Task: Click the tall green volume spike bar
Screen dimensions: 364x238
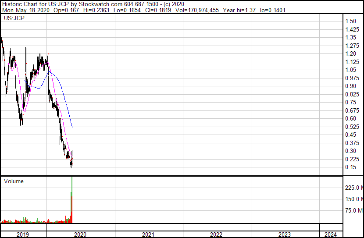Action: click(x=72, y=186)
